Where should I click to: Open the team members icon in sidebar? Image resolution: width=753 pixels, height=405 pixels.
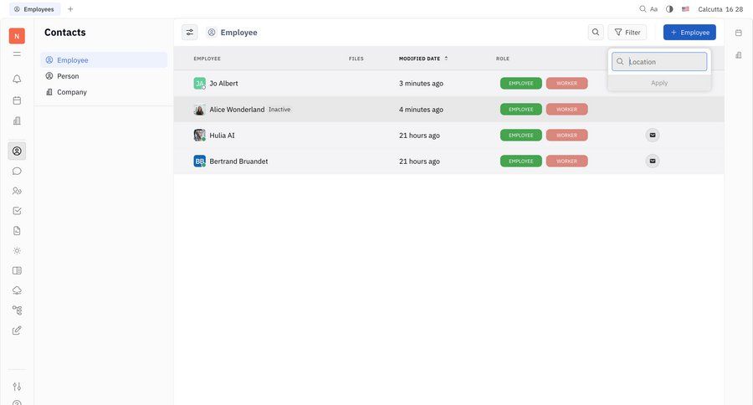pos(17,191)
